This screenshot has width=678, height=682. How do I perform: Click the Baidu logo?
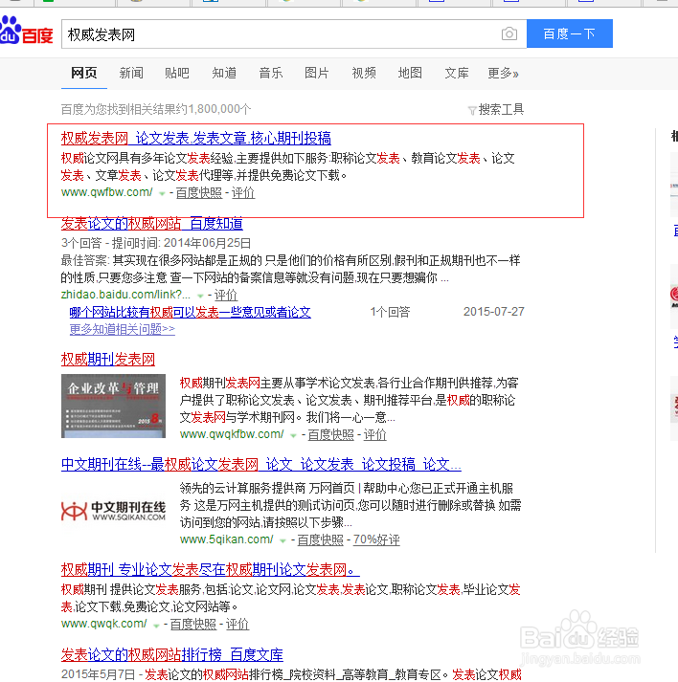click(x=27, y=31)
